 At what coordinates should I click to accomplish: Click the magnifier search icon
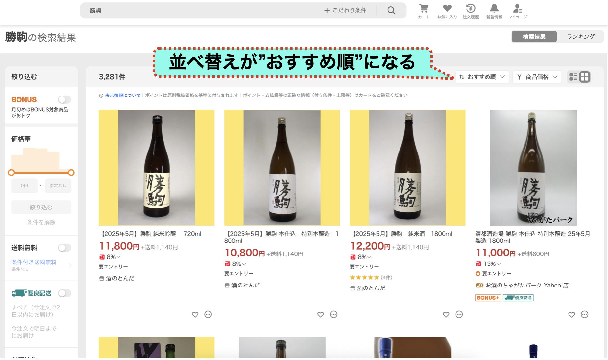click(x=391, y=11)
